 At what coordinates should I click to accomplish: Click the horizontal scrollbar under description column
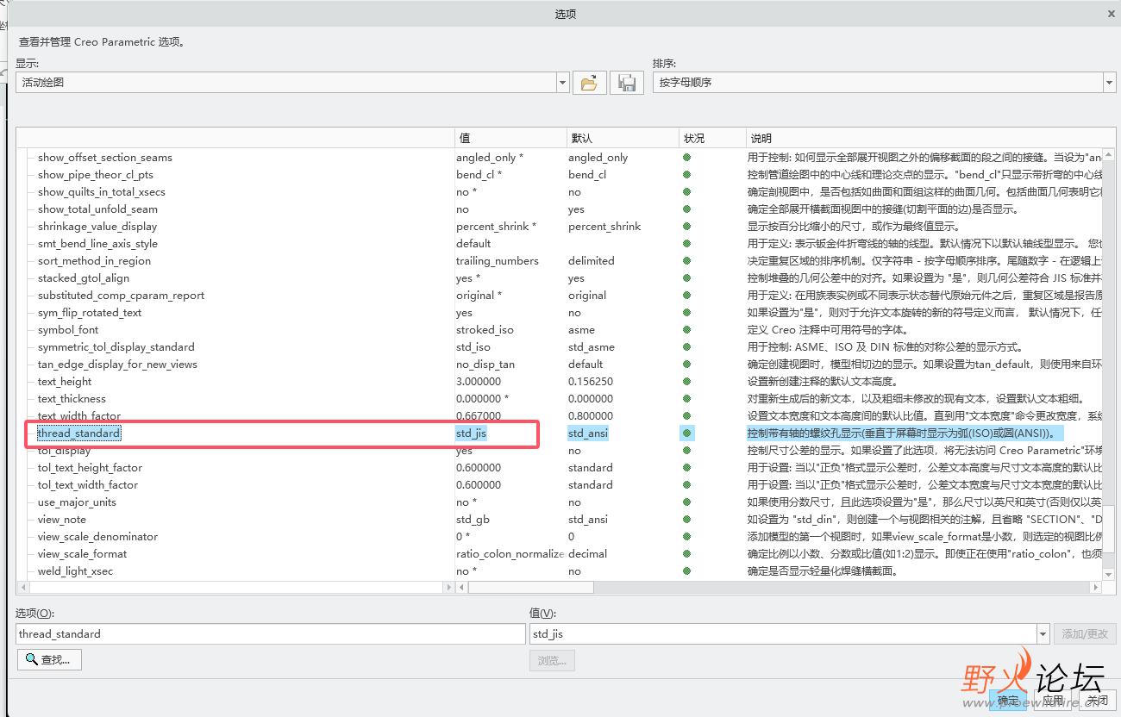[x=530, y=588]
